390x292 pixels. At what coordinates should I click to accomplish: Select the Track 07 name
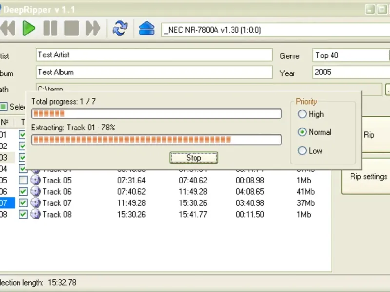pos(57,203)
